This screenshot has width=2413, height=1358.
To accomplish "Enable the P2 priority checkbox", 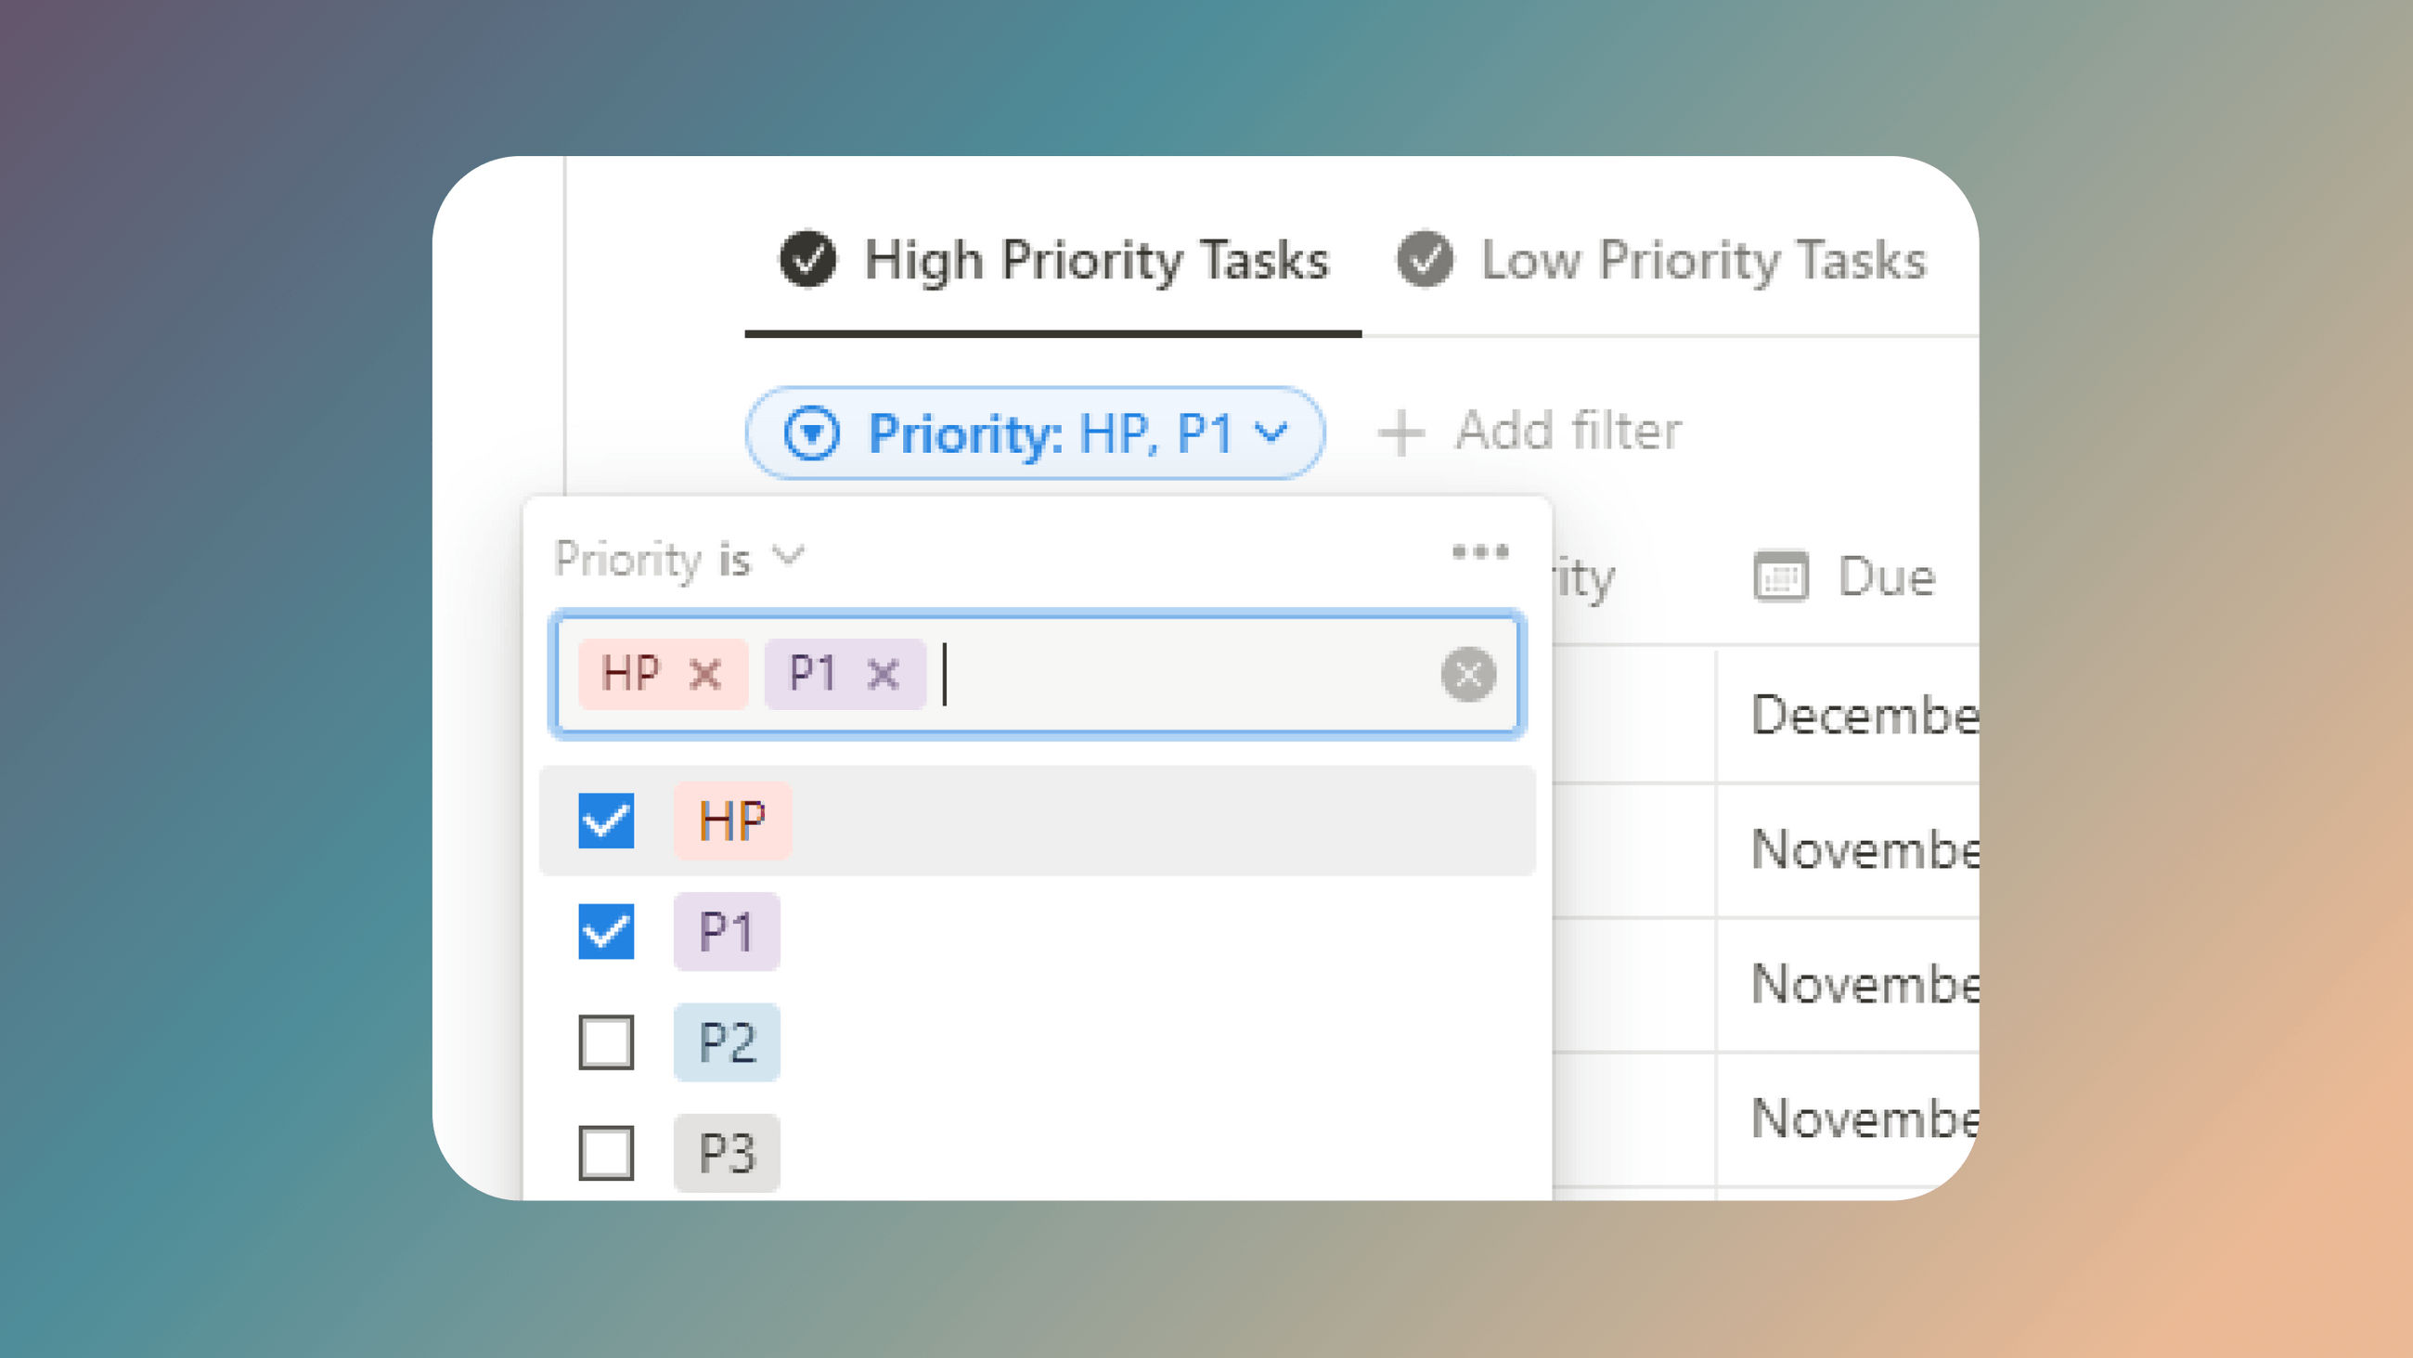I will [x=606, y=1042].
